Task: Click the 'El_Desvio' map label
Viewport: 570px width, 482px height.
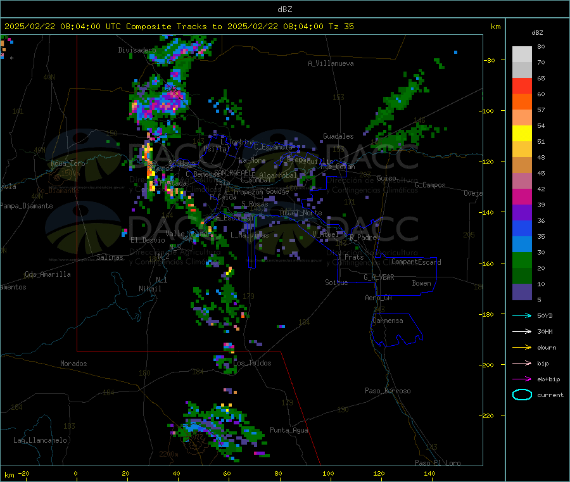Action: (148, 240)
